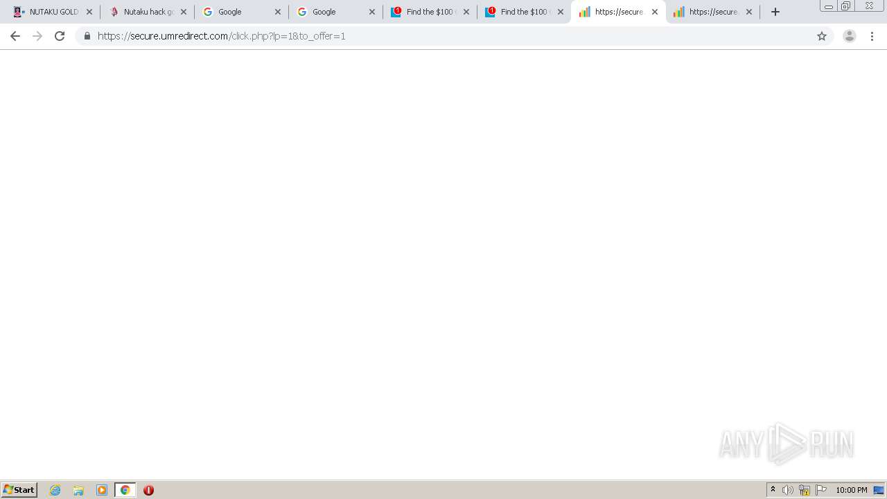Close the second 'Find the $100' tab
The width and height of the screenshot is (887, 499).
click(561, 12)
